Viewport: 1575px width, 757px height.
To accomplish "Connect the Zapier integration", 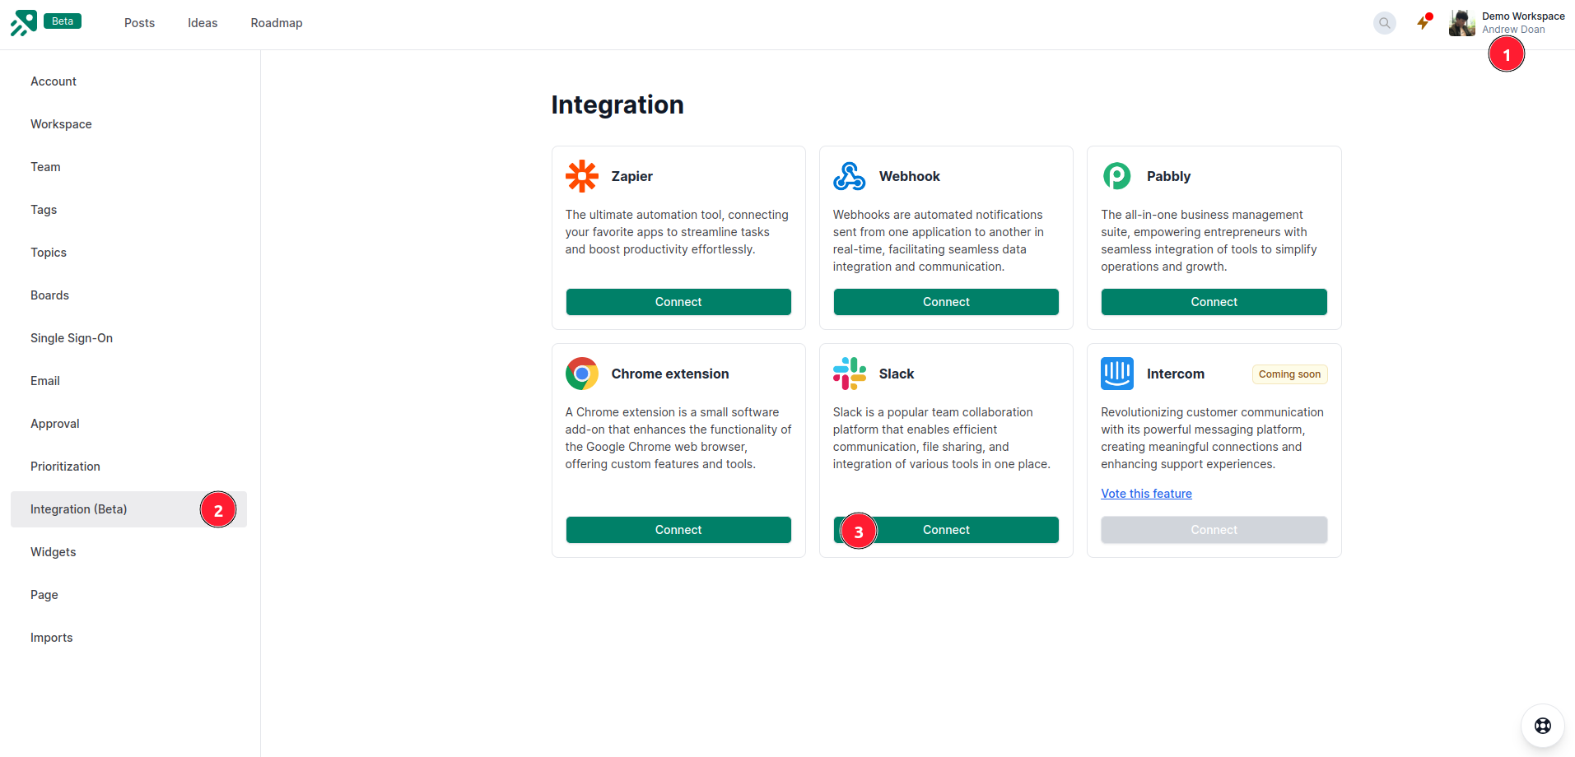I will 678,302.
